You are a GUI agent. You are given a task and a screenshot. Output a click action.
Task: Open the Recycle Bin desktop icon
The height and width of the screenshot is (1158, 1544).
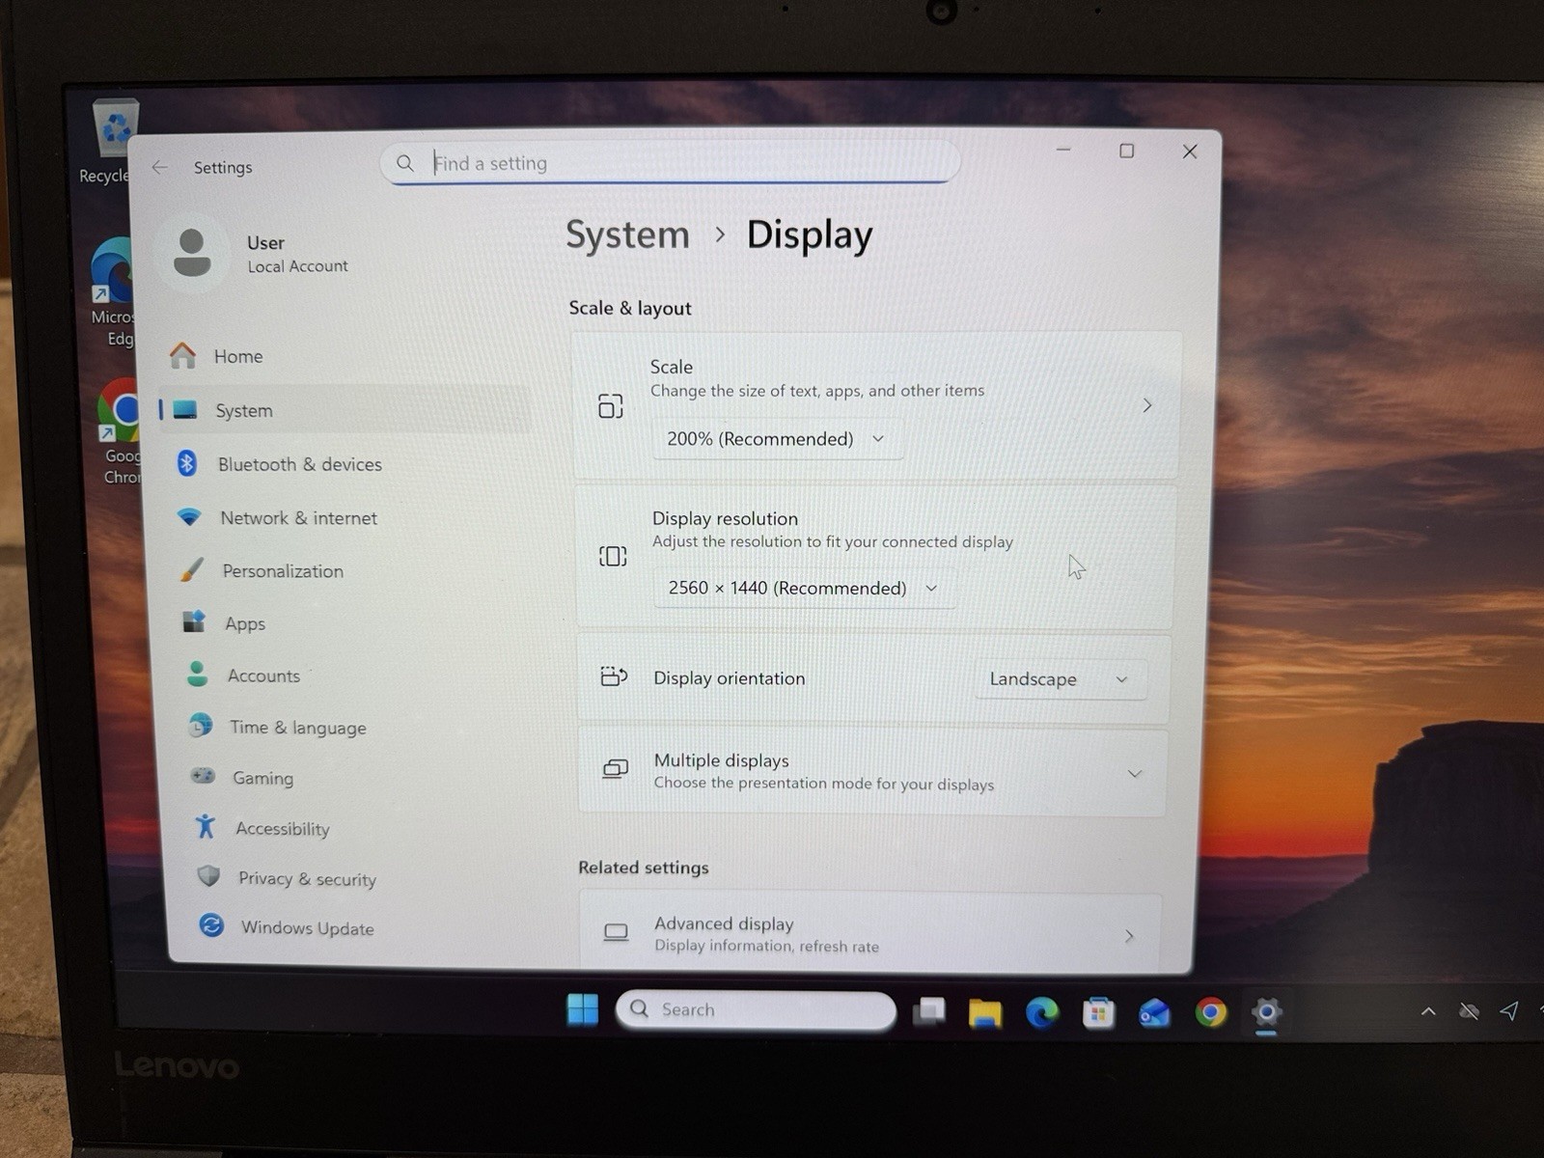pos(114,142)
